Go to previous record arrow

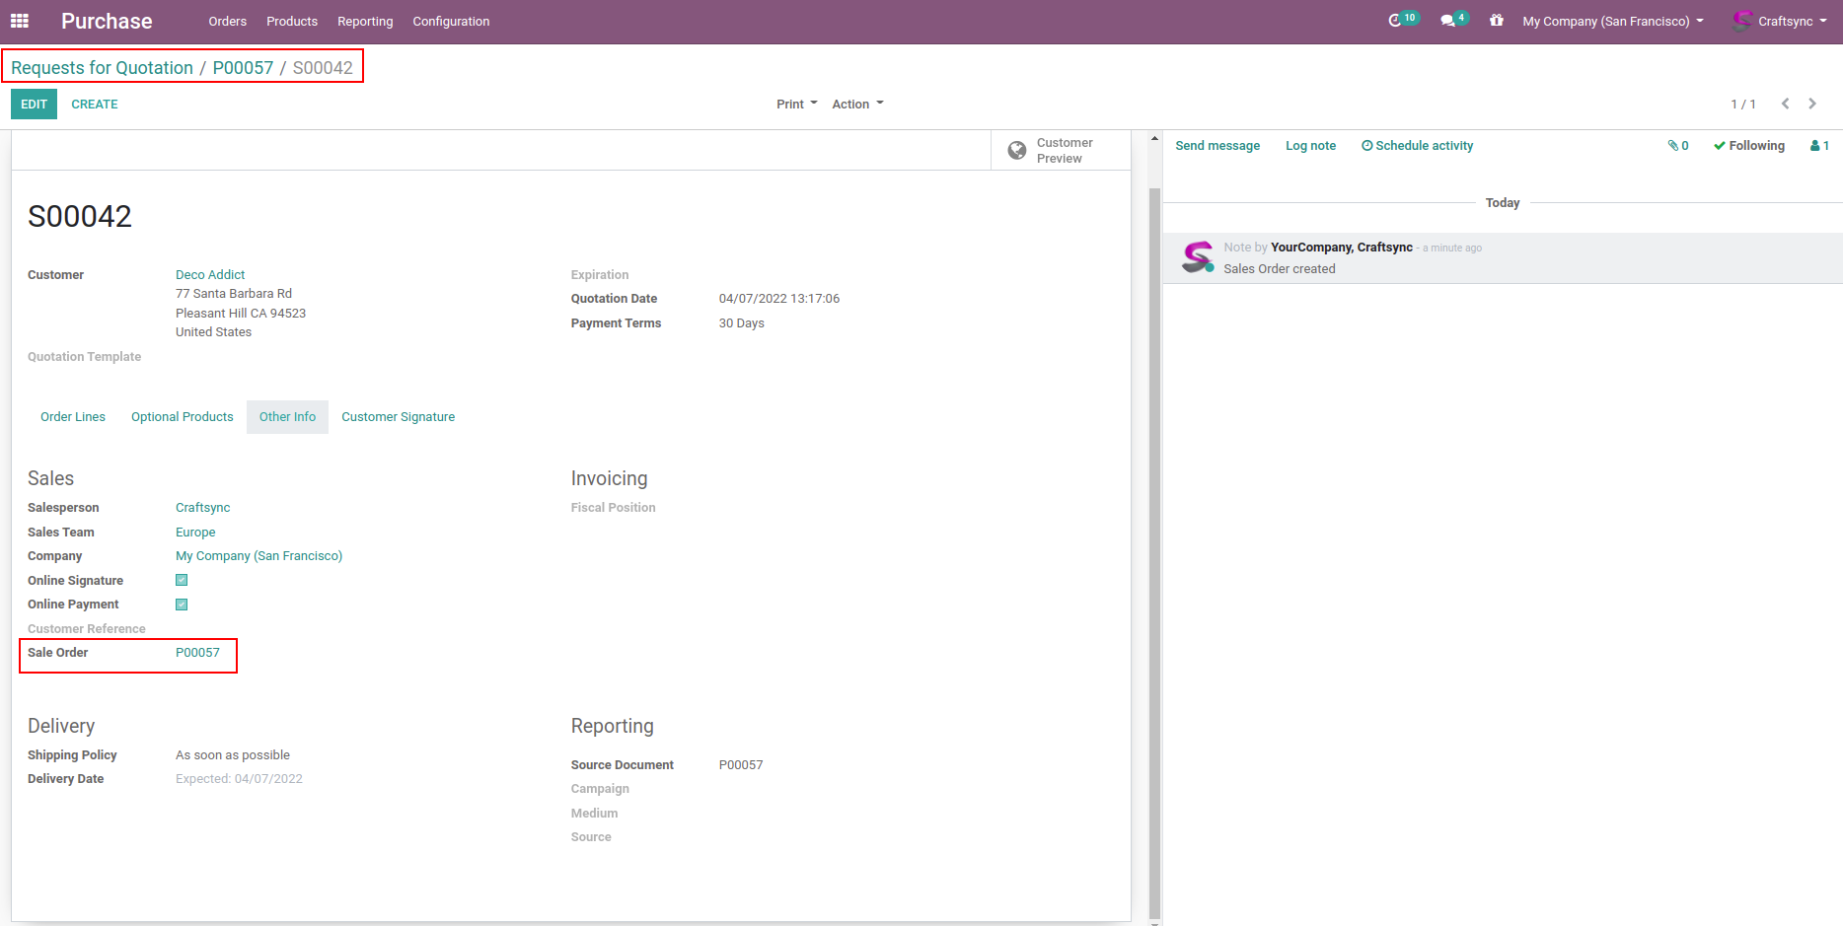(x=1785, y=104)
